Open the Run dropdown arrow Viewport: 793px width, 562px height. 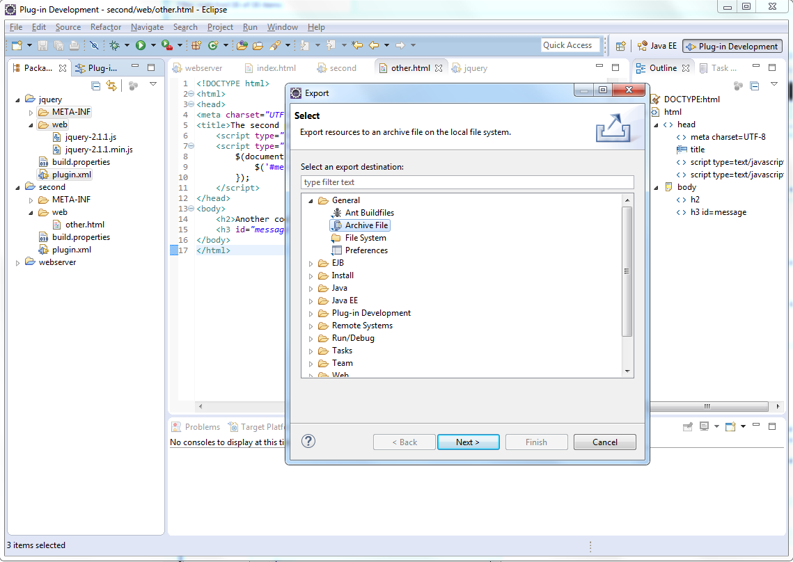(153, 45)
